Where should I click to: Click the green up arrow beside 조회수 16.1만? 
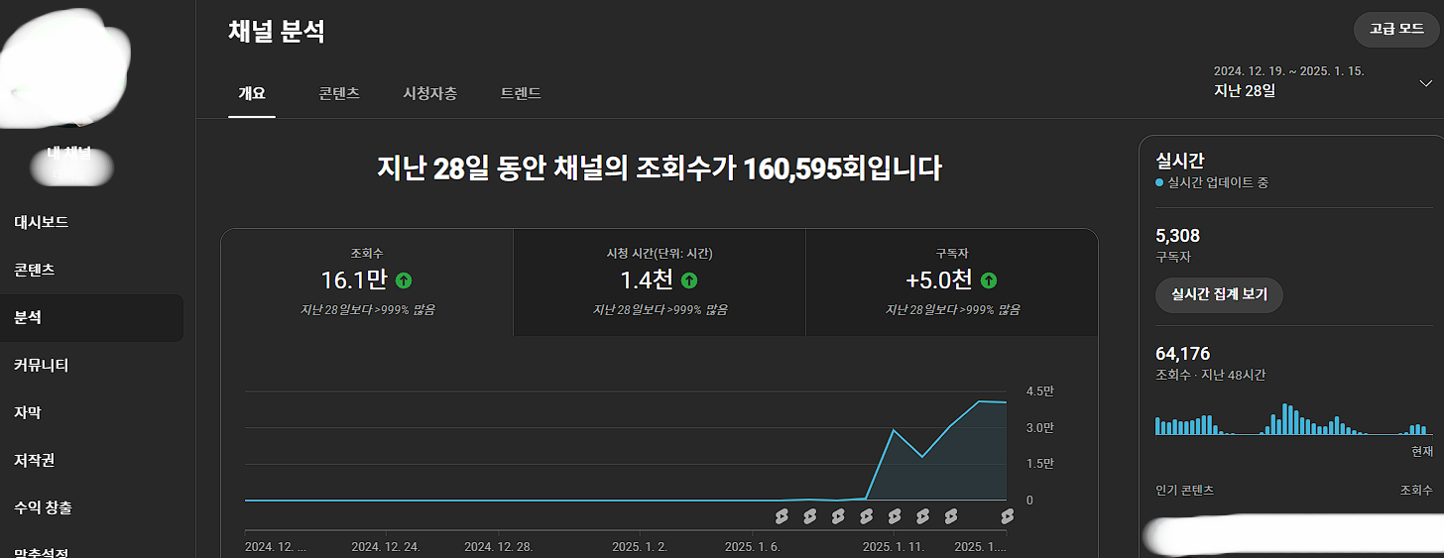404,280
